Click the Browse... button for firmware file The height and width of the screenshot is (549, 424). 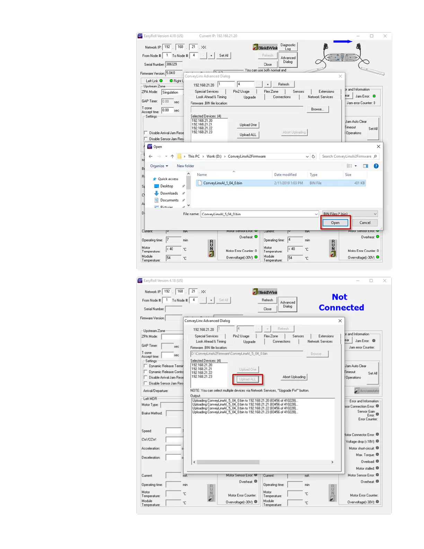pyautogui.click(x=317, y=110)
